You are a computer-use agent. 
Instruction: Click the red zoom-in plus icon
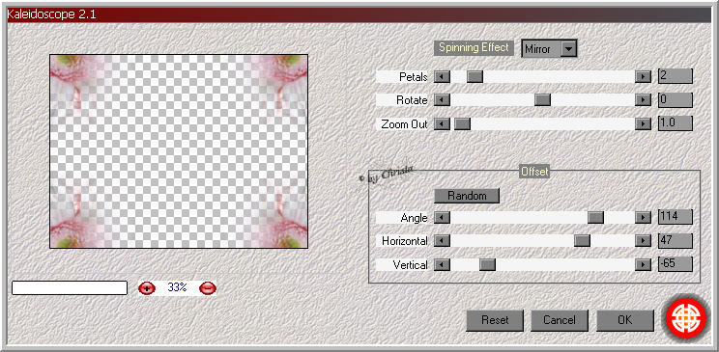[x=147, y=288]
